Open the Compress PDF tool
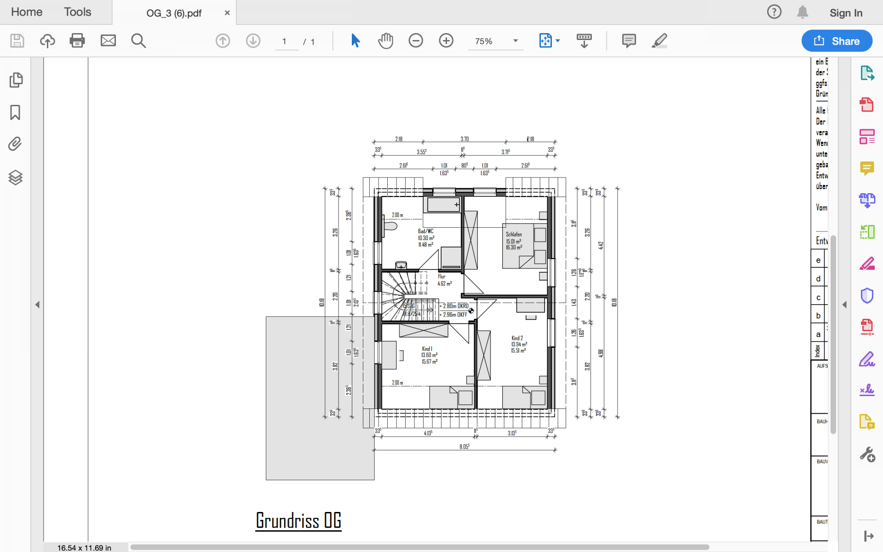Screen dimensions: 883x552 pos(867,327)
